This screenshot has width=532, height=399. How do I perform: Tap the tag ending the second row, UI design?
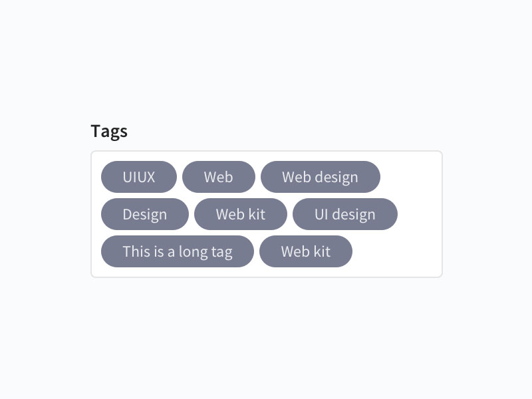[x=344, y=214]
